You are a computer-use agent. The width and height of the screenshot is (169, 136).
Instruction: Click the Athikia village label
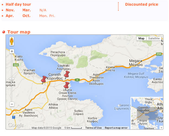[x=53, y=106]
